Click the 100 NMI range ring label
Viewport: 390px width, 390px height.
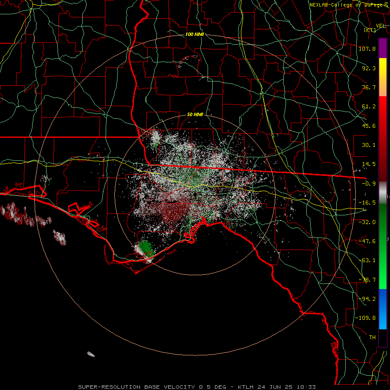point(195,34)
